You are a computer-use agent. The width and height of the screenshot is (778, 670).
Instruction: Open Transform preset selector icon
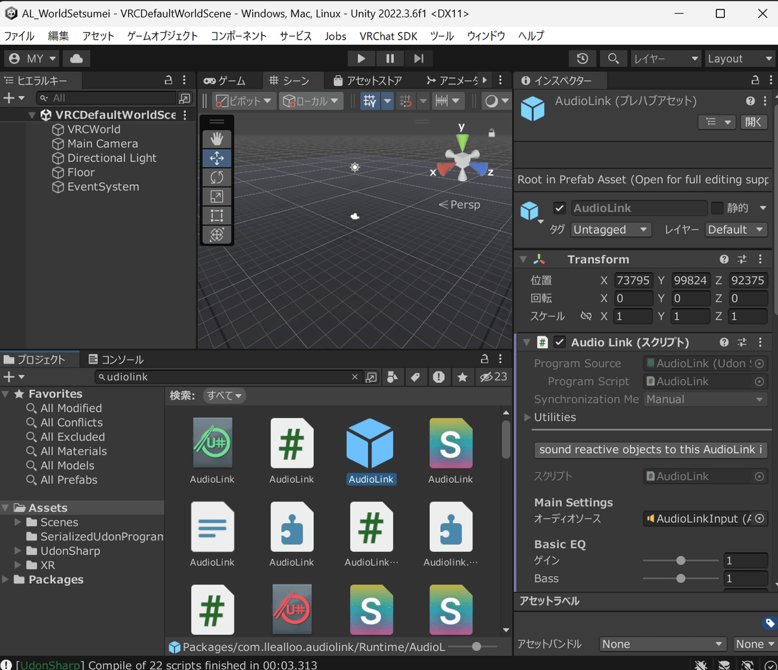pyautogui.click(x=742, y=259)
